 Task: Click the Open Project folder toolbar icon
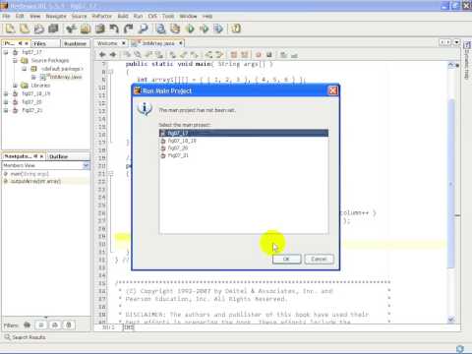point(38,29)
